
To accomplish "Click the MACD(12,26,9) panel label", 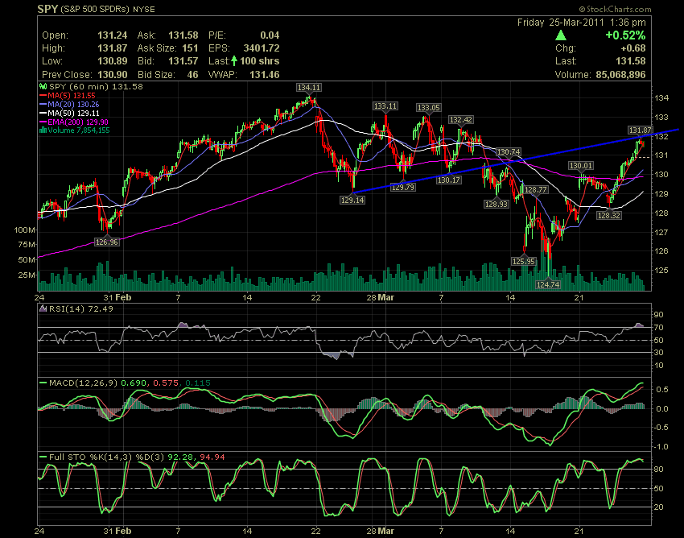I will pos(84,383).
